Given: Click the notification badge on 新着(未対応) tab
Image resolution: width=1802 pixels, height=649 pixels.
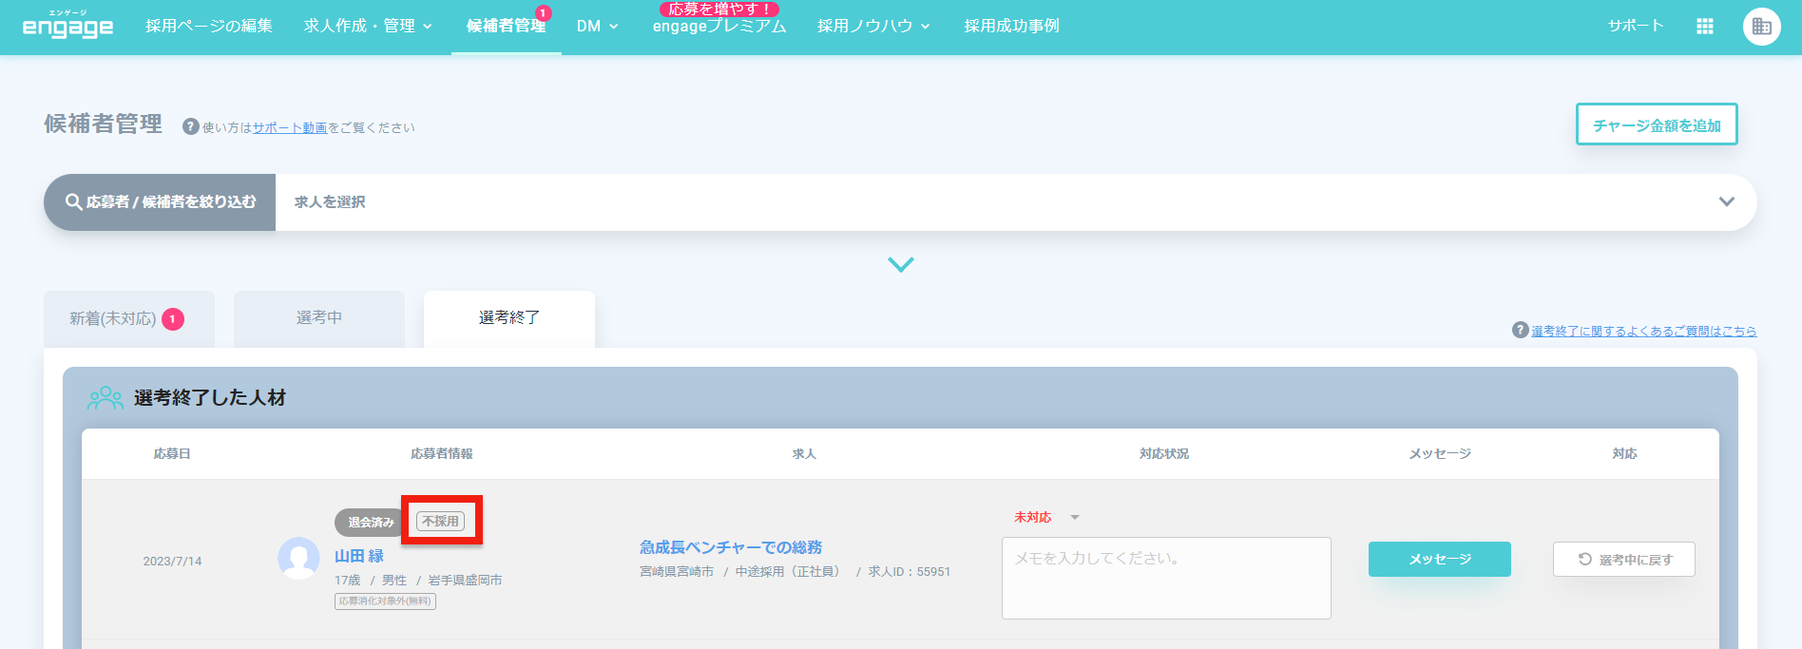Looking at the screenshot, I should pyautogui.click(x=172, y=318).
